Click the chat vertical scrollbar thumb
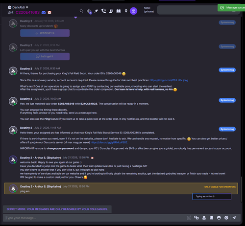The width and height of the screenshot is (245, 226). click(x=241, y=189)
